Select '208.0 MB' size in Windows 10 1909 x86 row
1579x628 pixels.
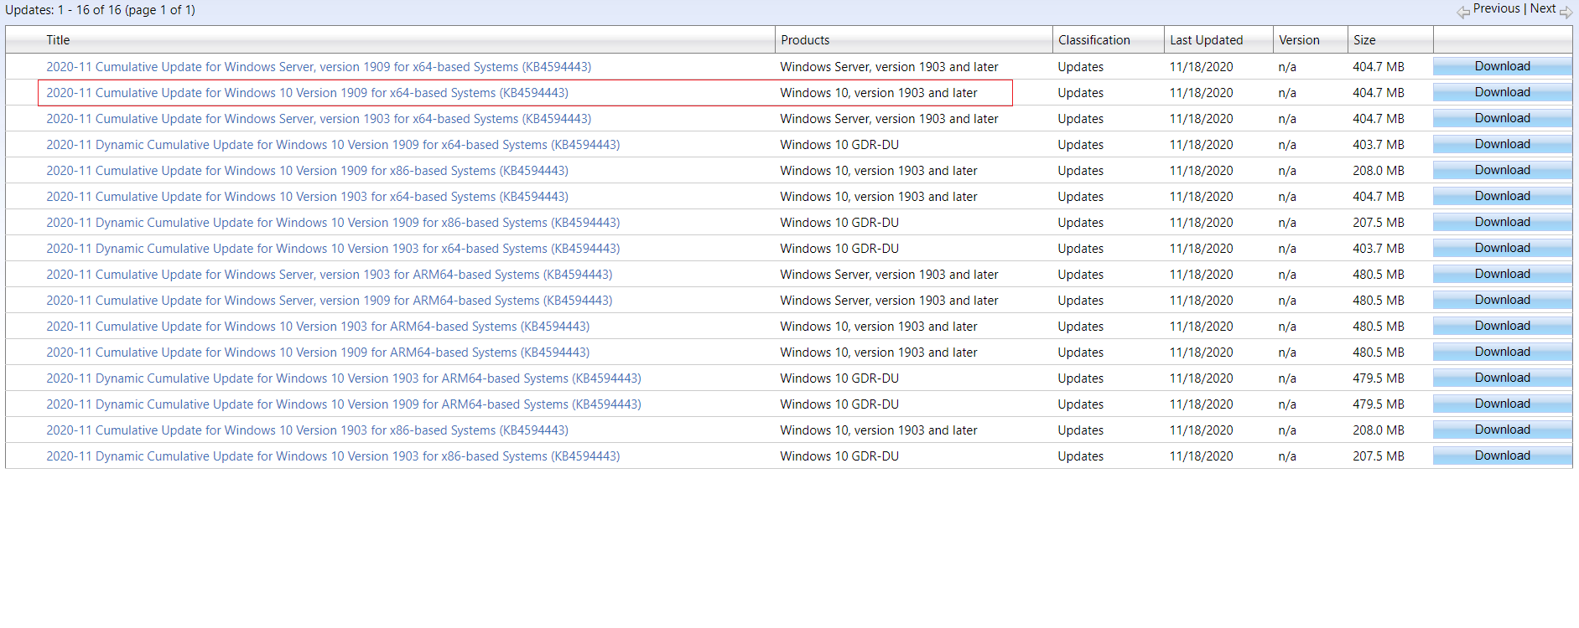pos(1379,171)
